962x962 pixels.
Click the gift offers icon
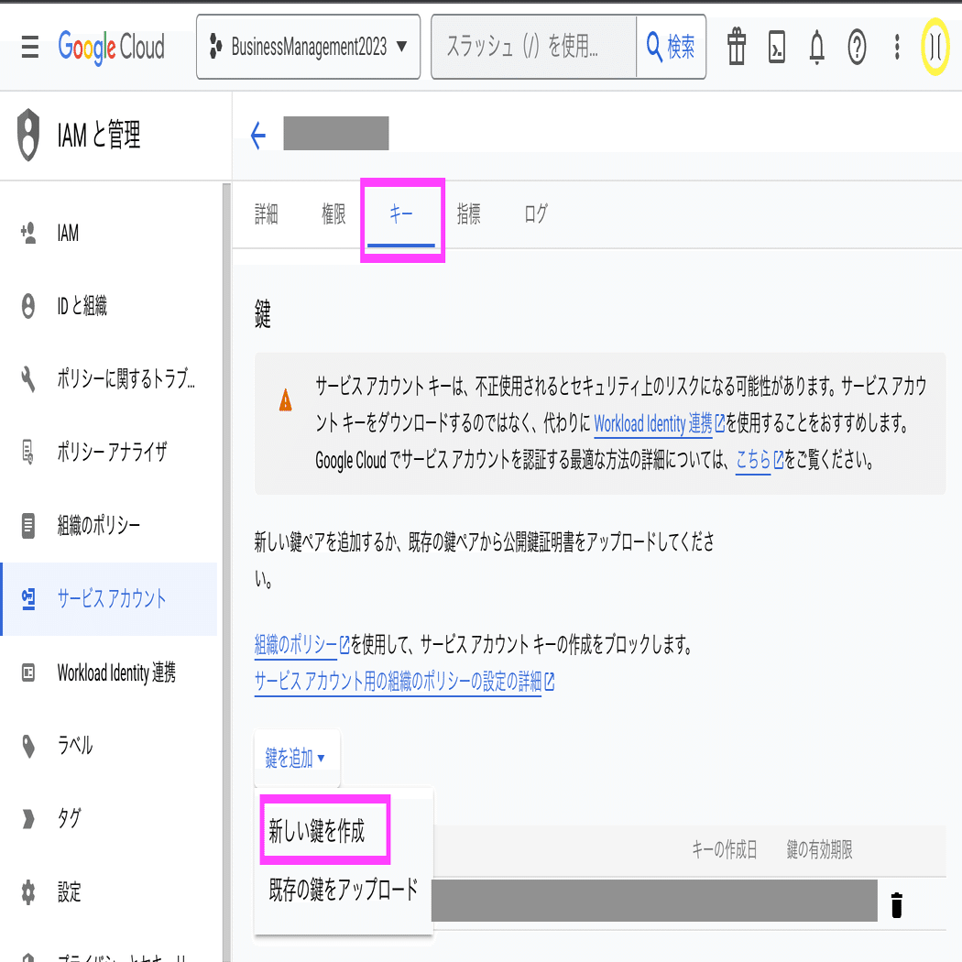736,48
